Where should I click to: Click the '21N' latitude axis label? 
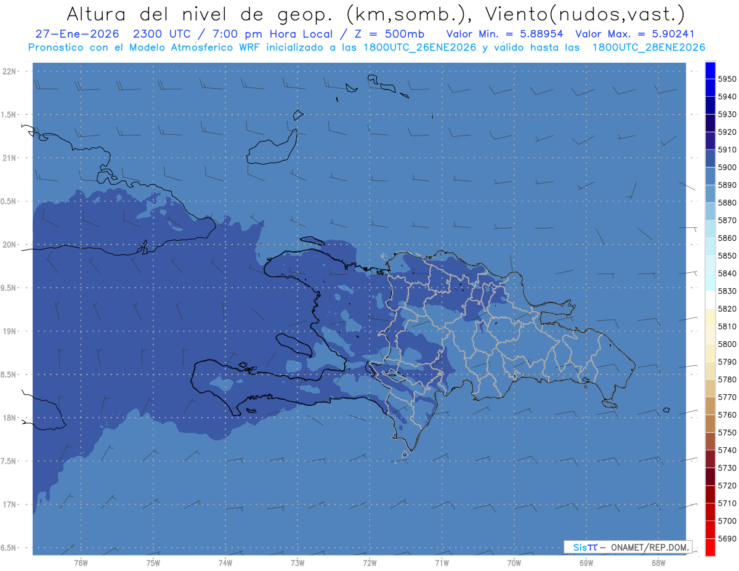point(9,158)
